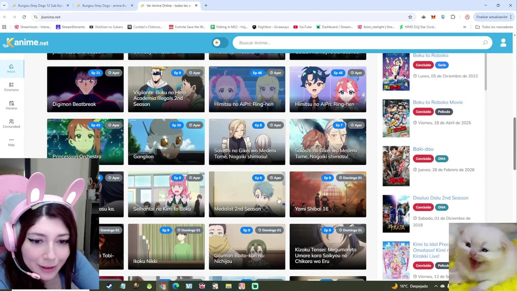Open the Comunidad sidebar icon
This screenshot has width=517, height=291.
pyautogui.click(x=11, y=124)
